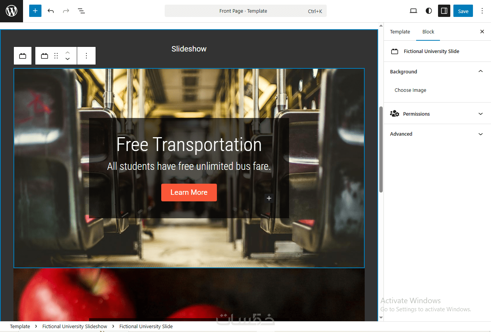Select Fictional University Slide in the breadcrumb
Image resolution: width=491 pixels, height=332 pixels.
click(146, 327)
